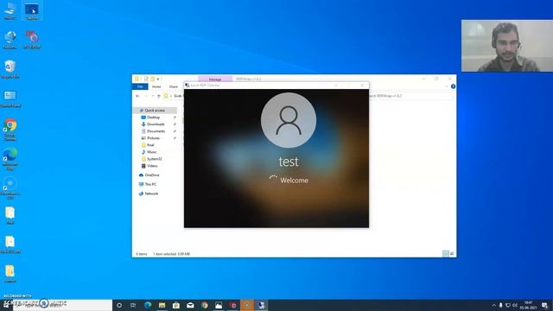Open Cortana from the taskbar

click(x=119, y=305)
